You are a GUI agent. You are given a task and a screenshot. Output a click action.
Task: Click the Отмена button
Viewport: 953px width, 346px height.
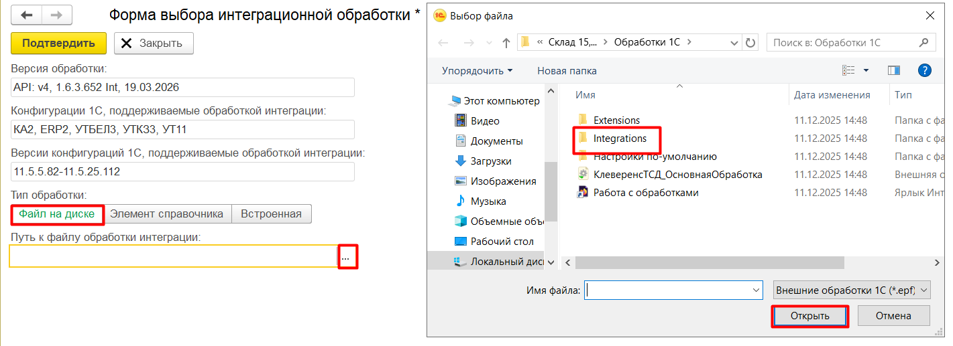893,316
